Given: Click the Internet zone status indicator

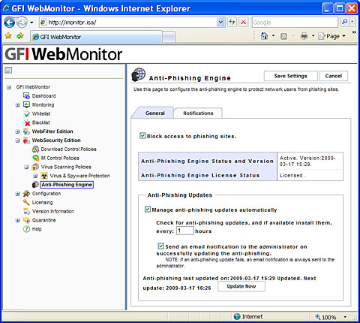Looking at the screenshot, I should 248,317.
